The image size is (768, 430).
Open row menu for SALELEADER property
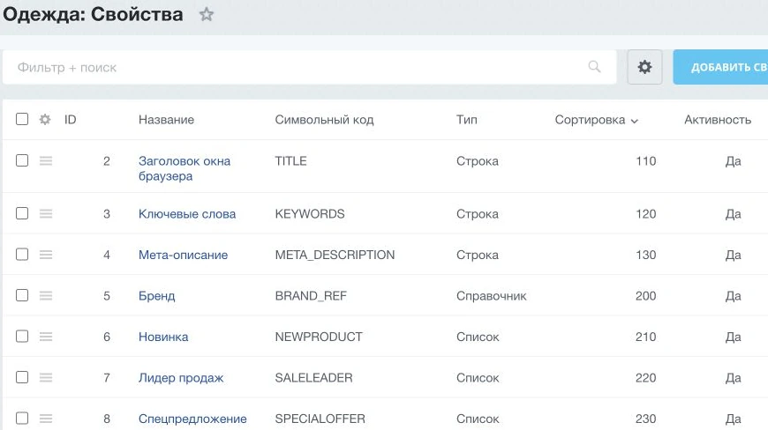(46, 378)
